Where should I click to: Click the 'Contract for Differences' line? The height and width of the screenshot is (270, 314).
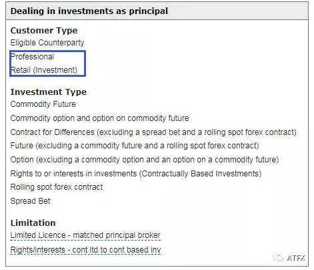(153, 132)
